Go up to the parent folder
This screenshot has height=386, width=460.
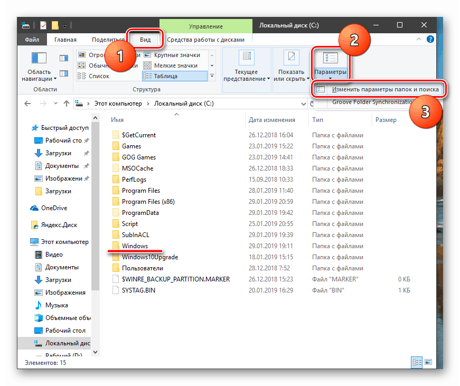click(67, 103)
